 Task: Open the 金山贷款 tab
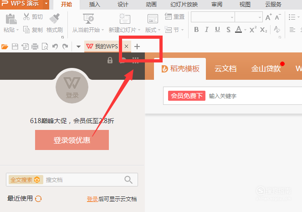click(x=266, y=69)
